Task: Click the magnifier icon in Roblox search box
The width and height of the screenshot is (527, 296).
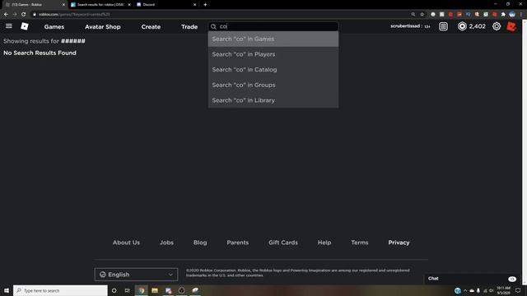Action: point(213,26)
